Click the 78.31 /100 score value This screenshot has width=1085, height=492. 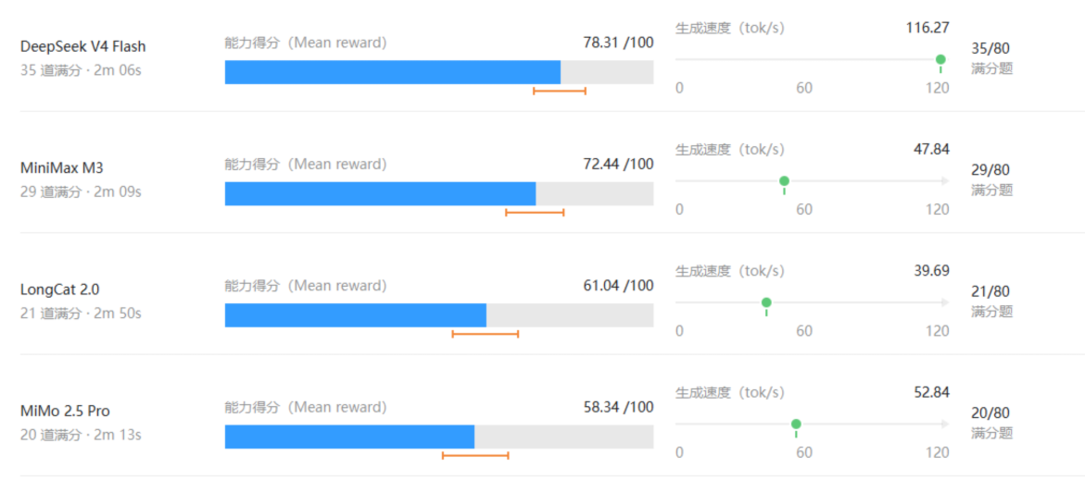pos(618,43)
